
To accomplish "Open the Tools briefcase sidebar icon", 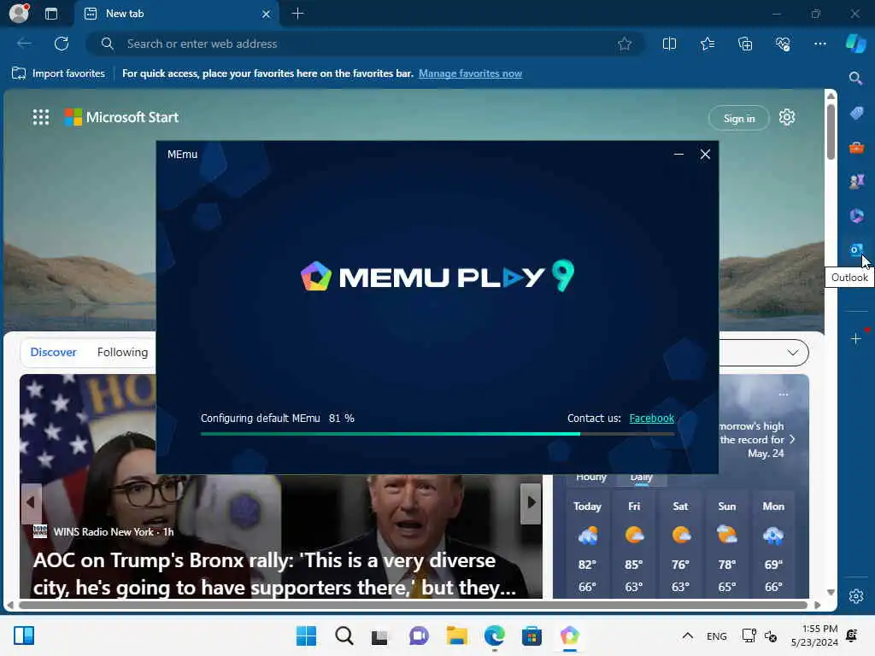I will (x=856, y=147).
